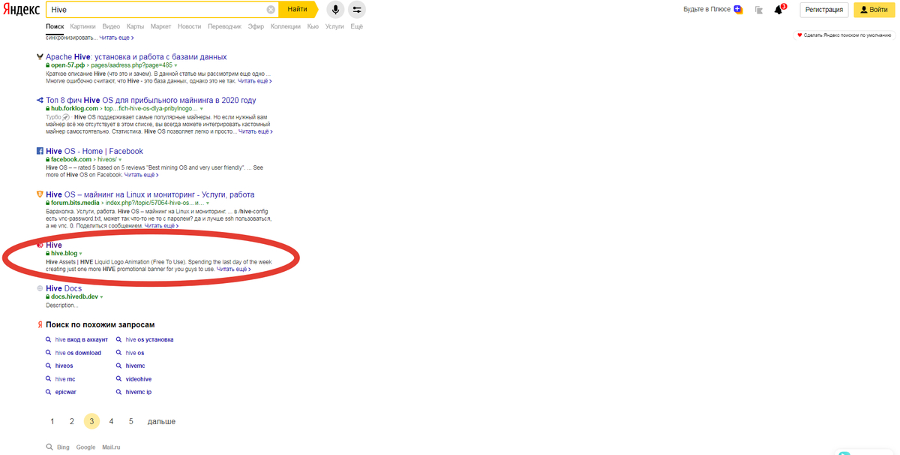Search the query on Mail.ru
Screen dimensions: 900x455
111,447
